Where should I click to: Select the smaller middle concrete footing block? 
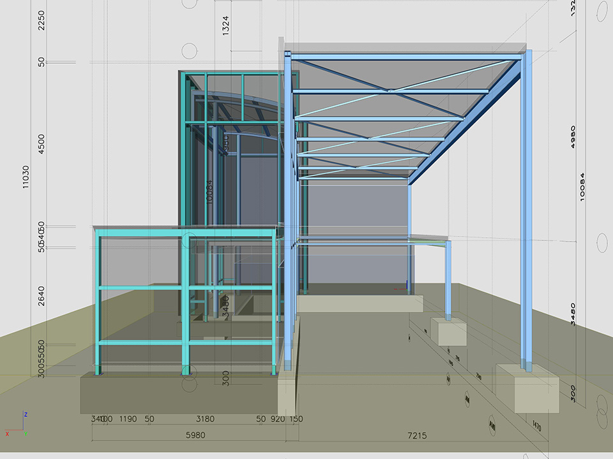(x=448, y=331)
